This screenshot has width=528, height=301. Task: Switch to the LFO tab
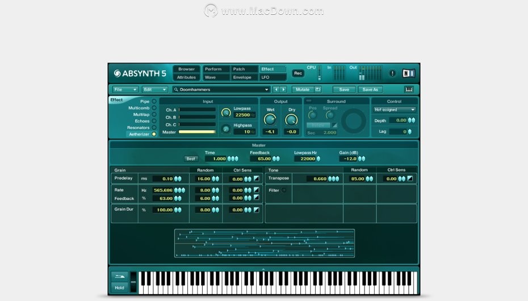pyautogui.click(x=273, y=77)
